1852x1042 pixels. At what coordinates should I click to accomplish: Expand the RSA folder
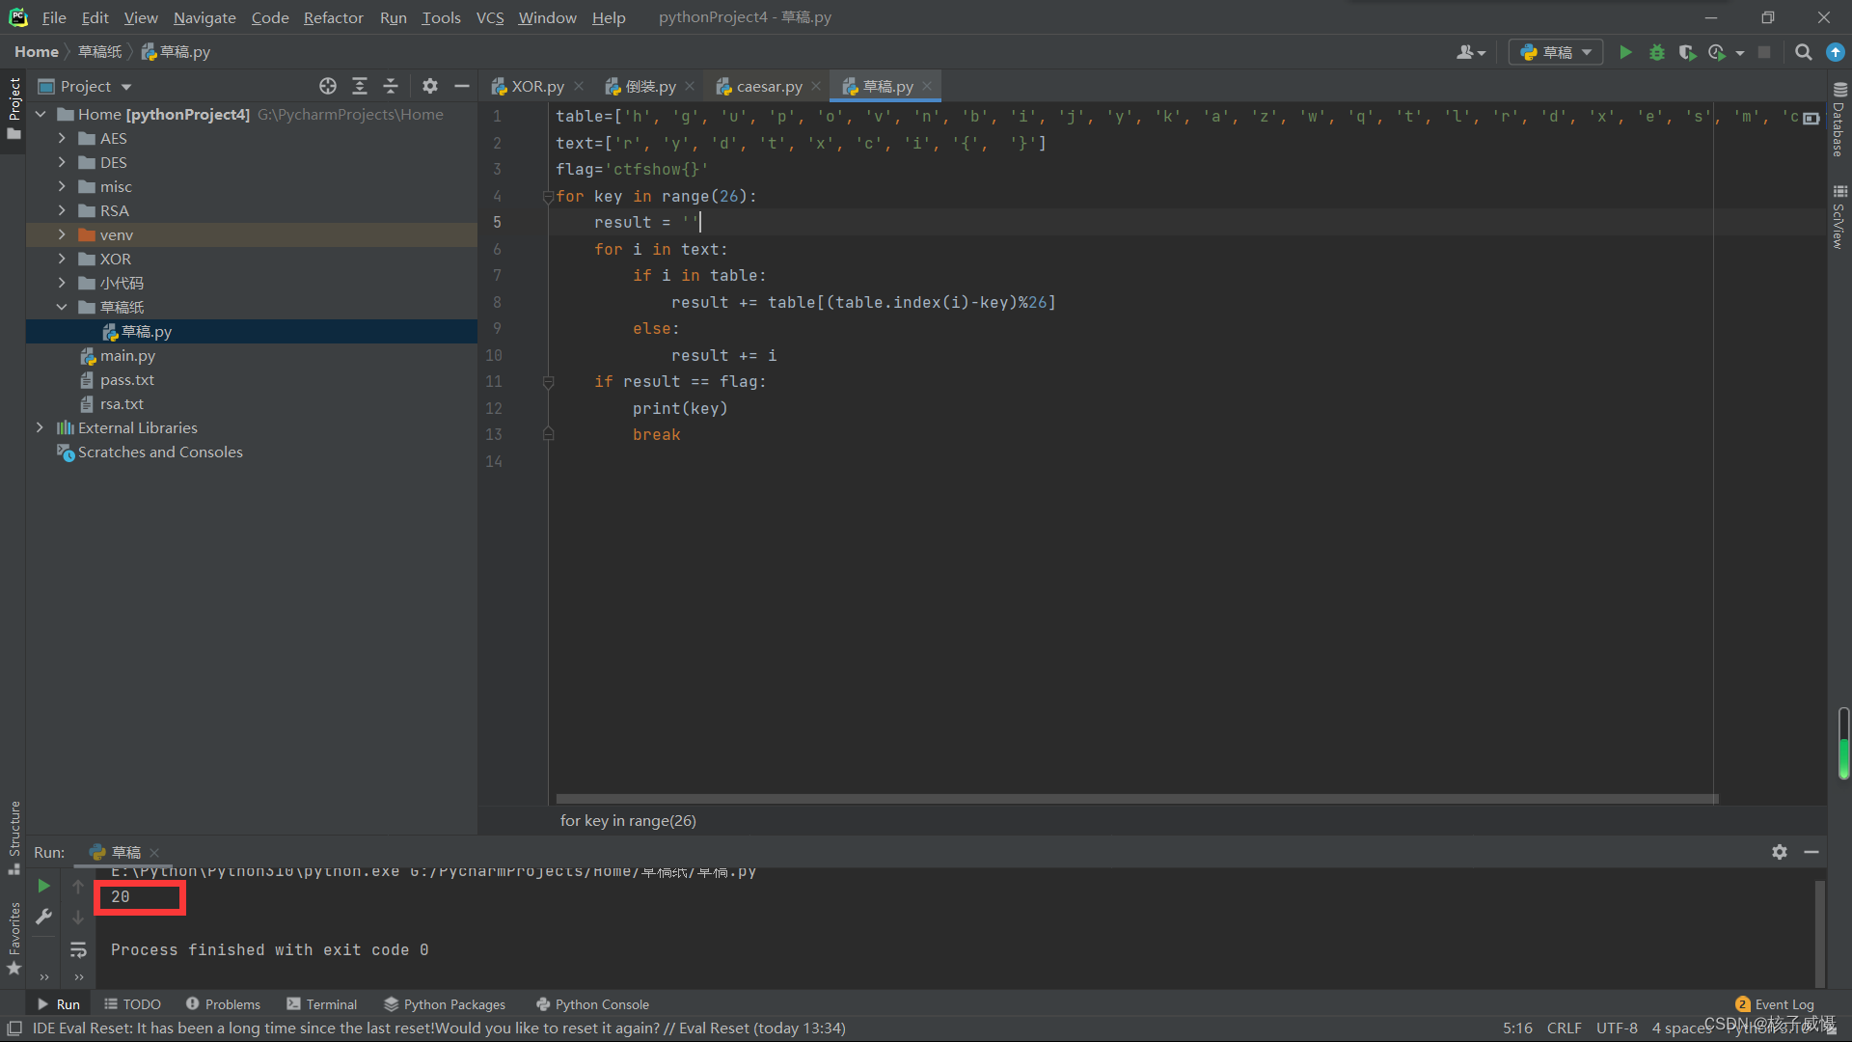62,210
